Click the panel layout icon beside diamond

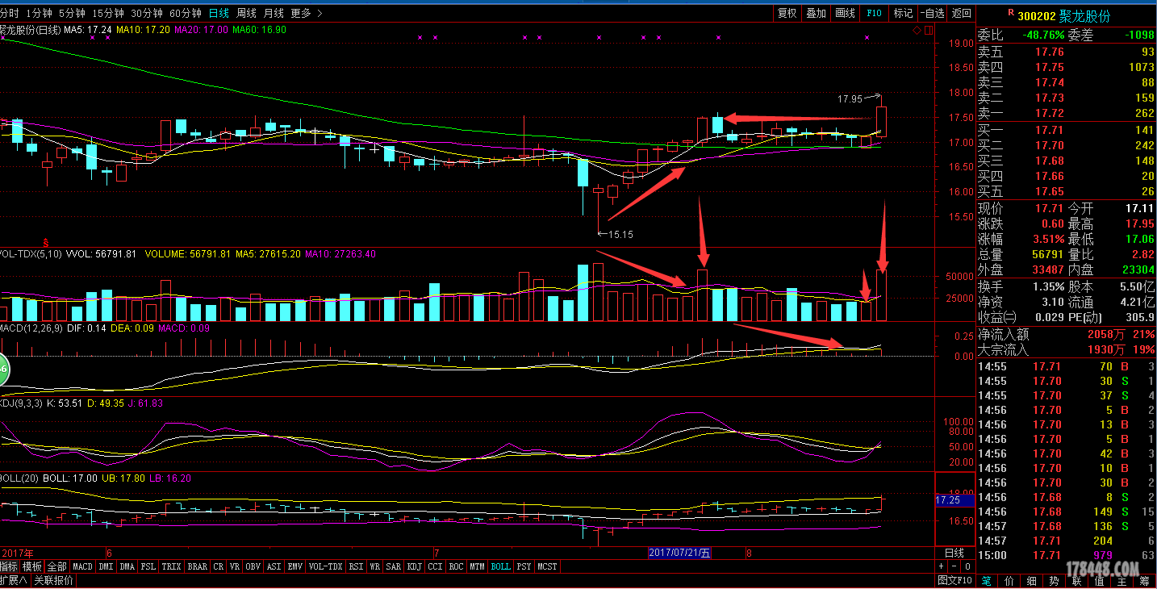tap(928, 31)
